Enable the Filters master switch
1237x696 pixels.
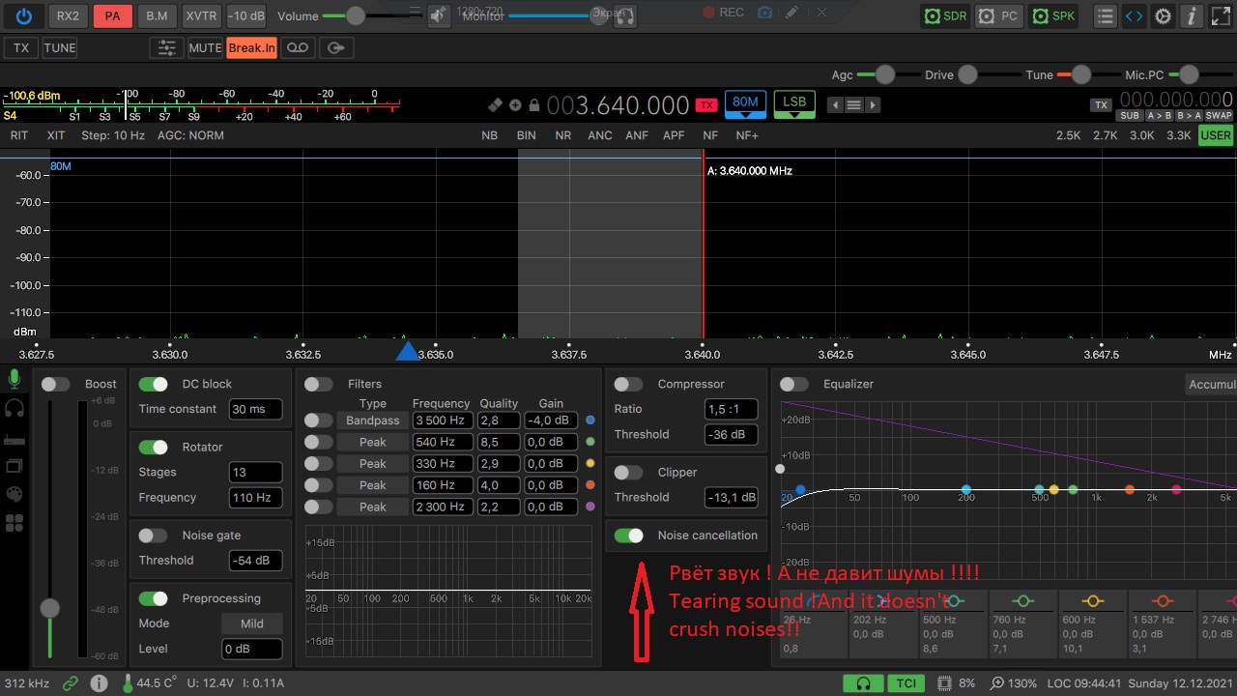(x=319, y=384)
